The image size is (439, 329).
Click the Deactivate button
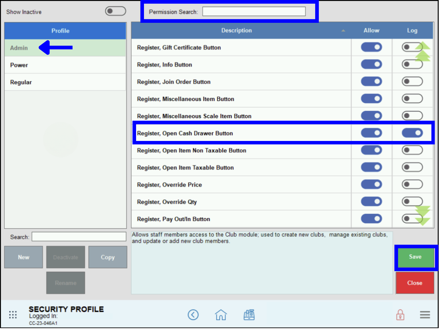point(65,257)
